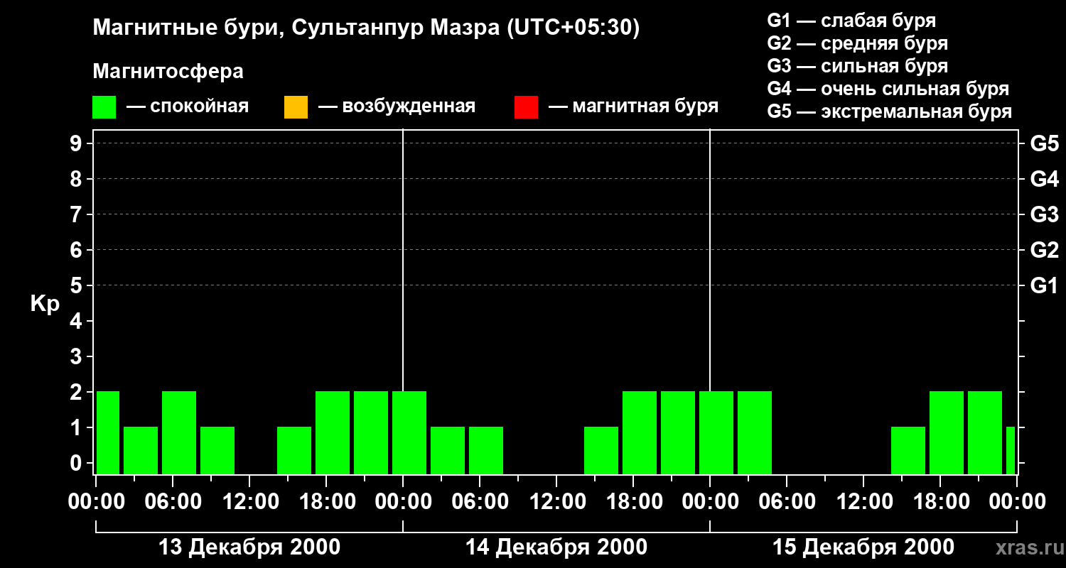Click the '— спокойная' legend label
1066x568 pixels.
[x=188, y=106]
